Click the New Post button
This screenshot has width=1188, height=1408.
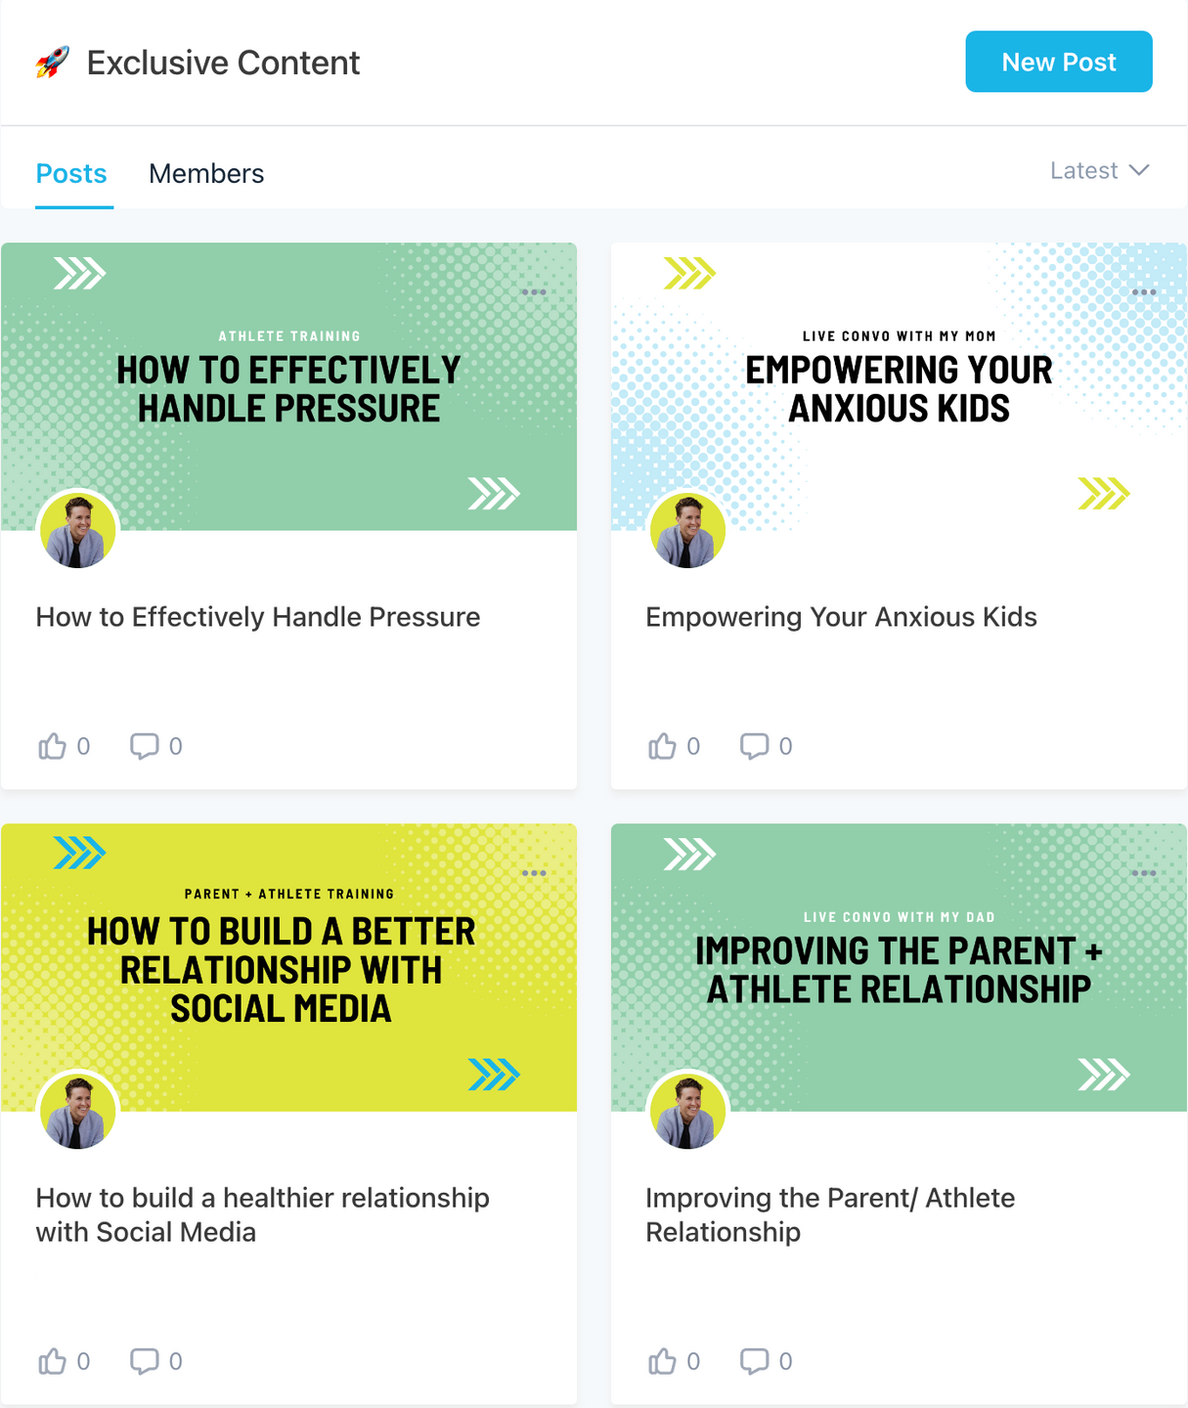[1059, 62]
